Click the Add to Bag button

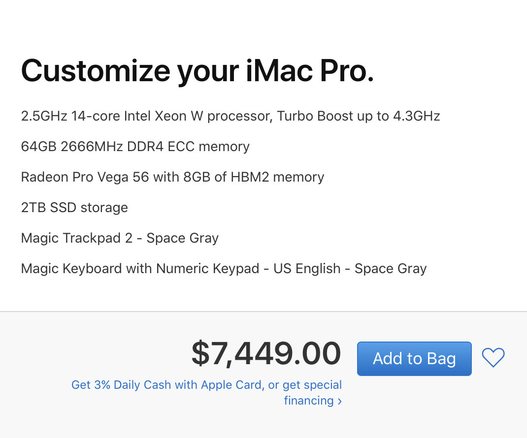pyautogui.click(x=414, y=358)
